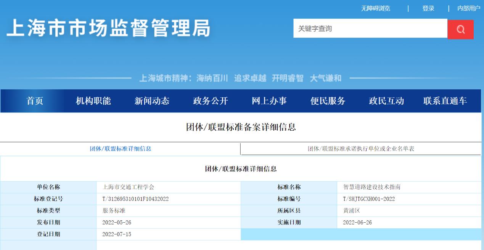Click the 上海市市场监督管理局 site title
Viewport: 484px width, 250px height.
(x=108, y=29)
